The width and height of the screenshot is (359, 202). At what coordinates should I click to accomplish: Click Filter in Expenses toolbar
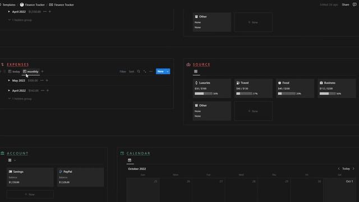123,71
